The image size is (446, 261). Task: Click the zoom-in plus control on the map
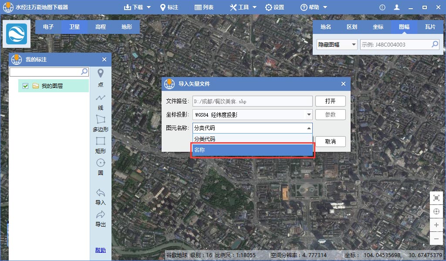[436, 225]
